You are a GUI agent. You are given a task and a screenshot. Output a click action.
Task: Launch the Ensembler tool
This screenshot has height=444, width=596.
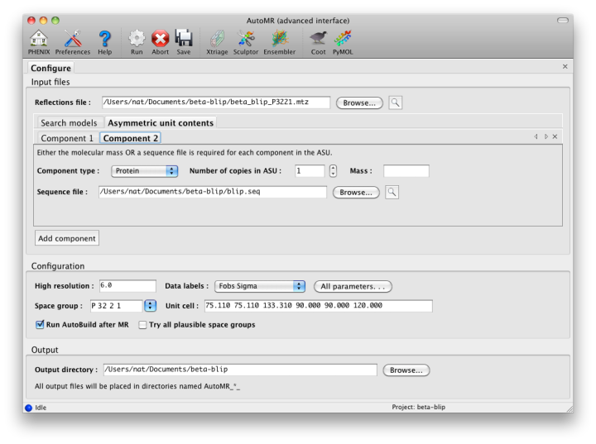pyautogui.click(x=279, y=39)
